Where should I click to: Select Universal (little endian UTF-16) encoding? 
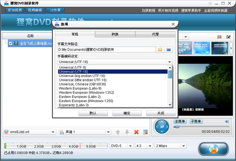[113, 80]
